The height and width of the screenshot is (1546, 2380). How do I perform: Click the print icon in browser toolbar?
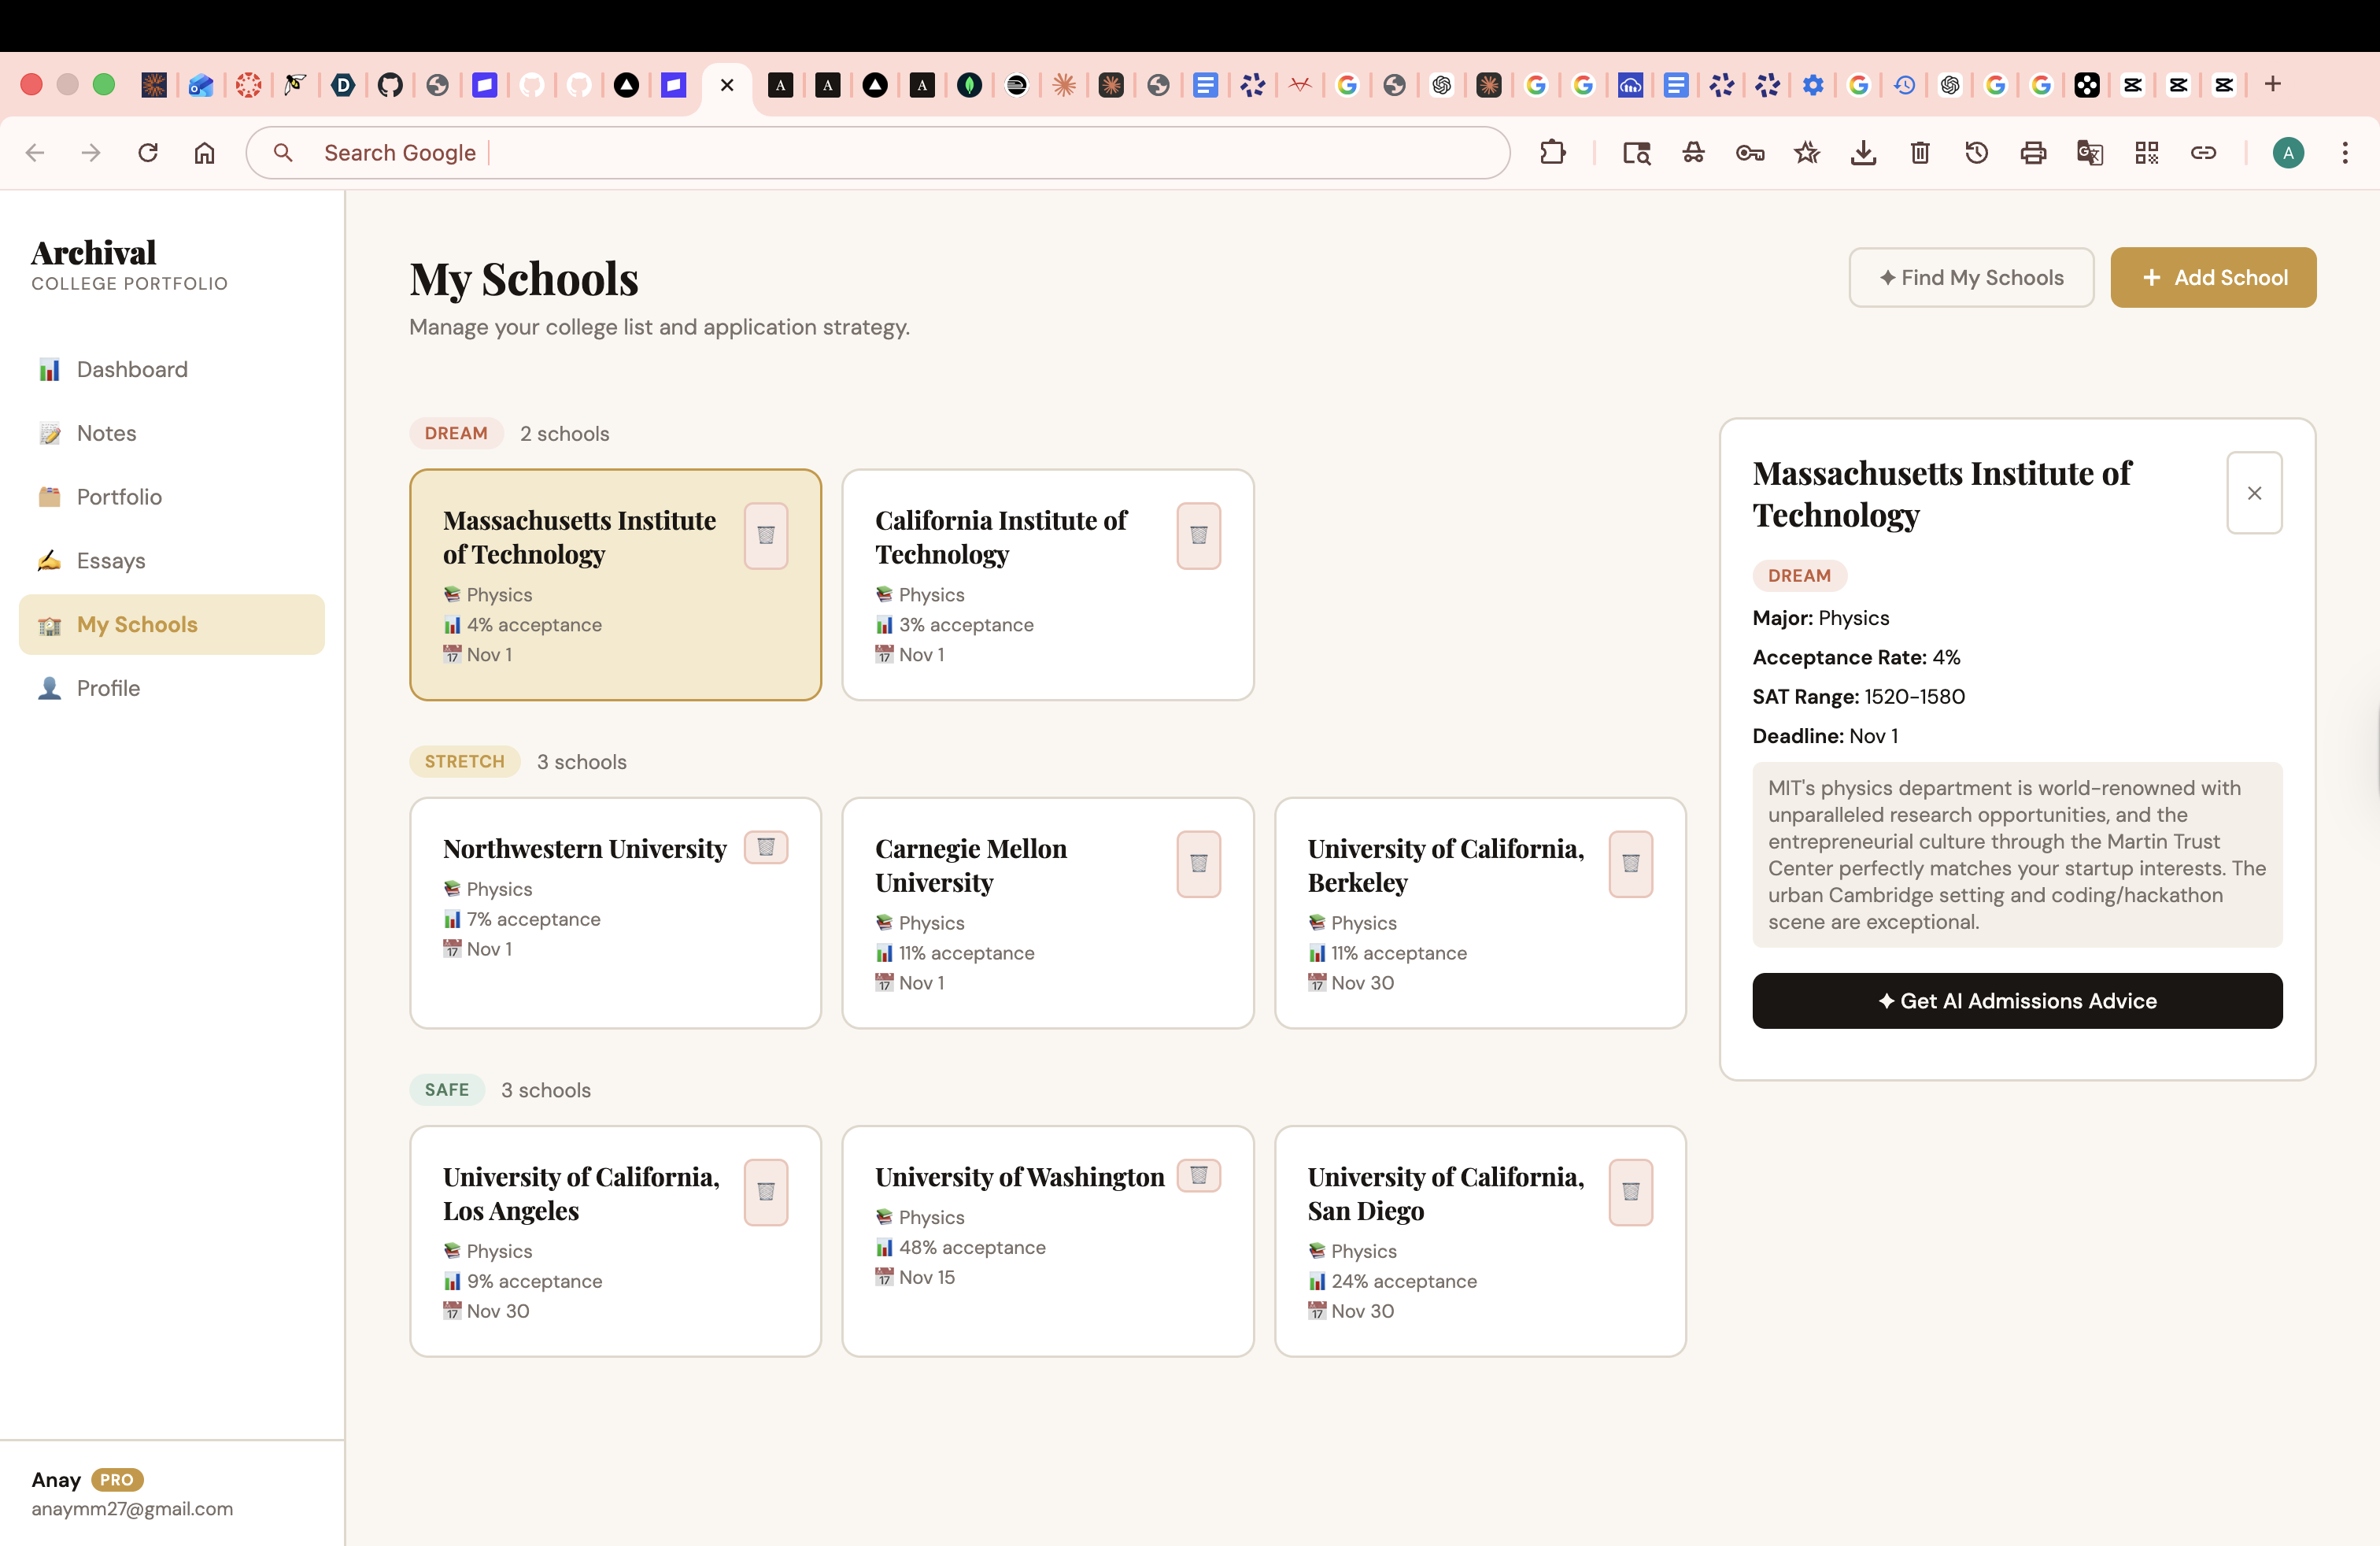(2033, 153)
